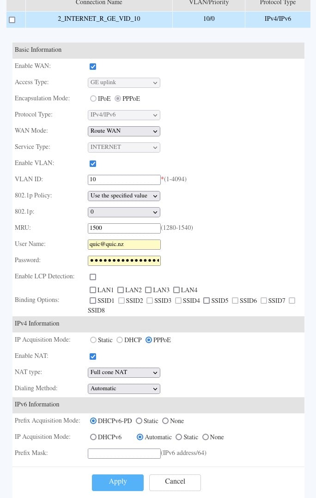Screen dimensions: 316x498
Task: Toggle the Enable WAN checkbox
Action: point(93,67)
